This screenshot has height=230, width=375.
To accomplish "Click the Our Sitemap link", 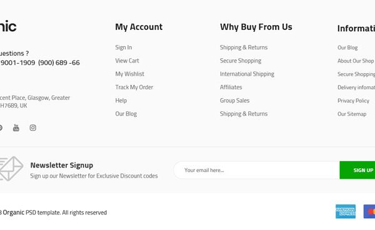I will point(352,114).
